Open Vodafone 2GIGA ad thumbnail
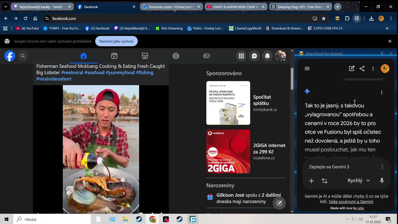 (228, 152)
